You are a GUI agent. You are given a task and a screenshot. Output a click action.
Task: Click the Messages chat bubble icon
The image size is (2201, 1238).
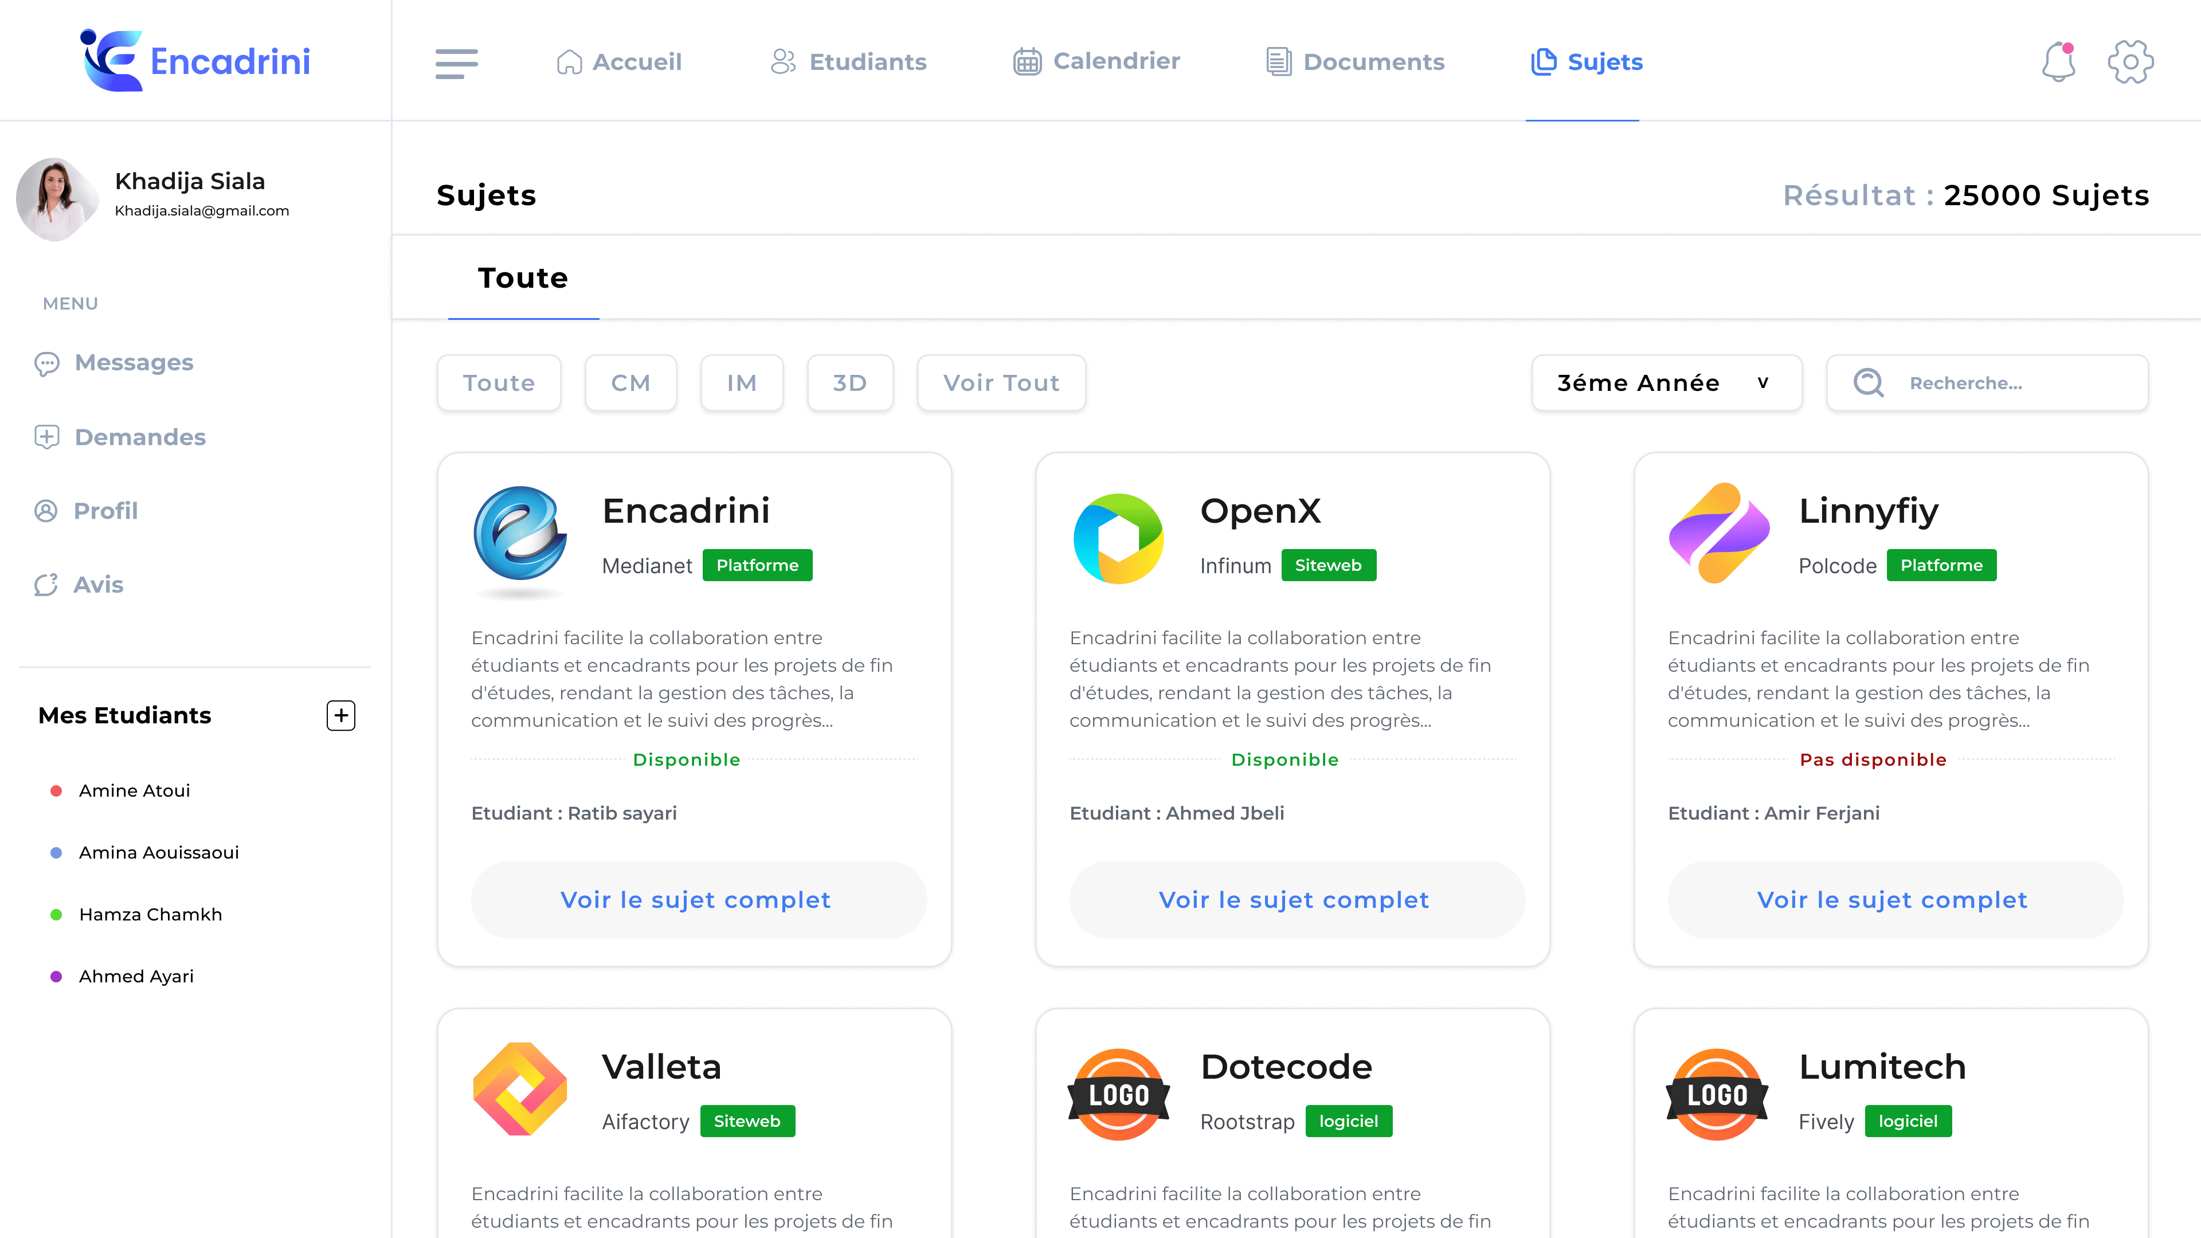(x=46, y=363)
